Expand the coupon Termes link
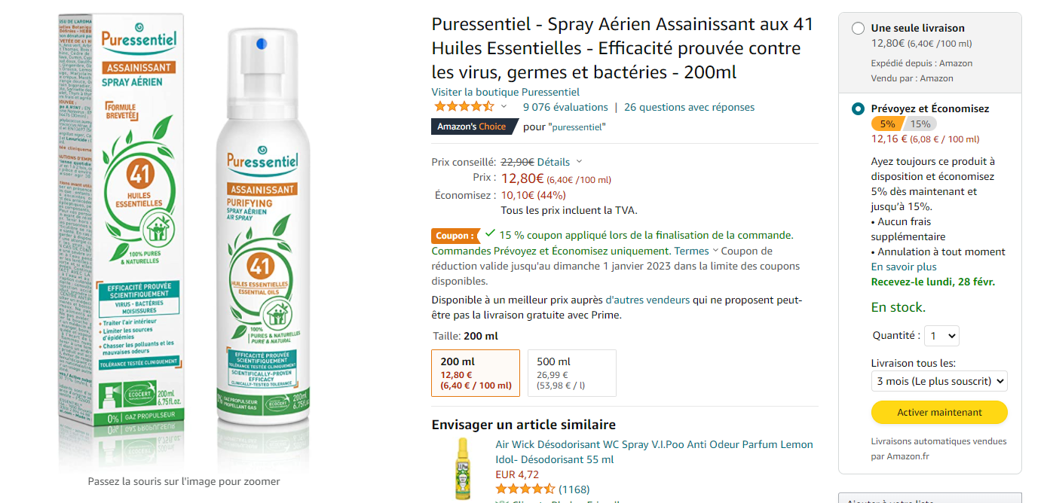 696,251
